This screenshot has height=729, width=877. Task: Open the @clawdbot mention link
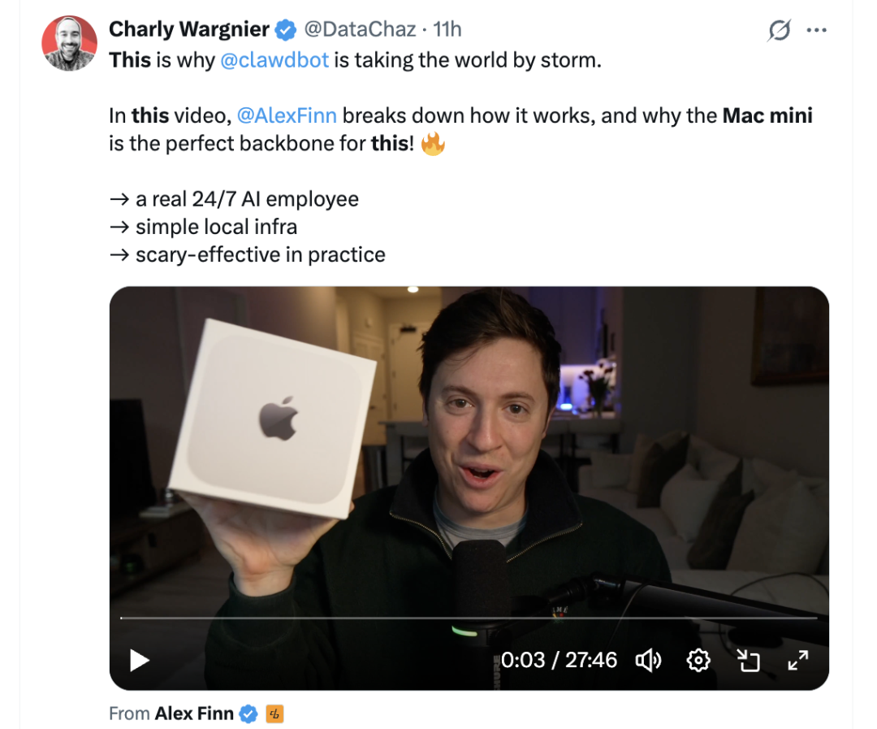click(x=274, y=60)
